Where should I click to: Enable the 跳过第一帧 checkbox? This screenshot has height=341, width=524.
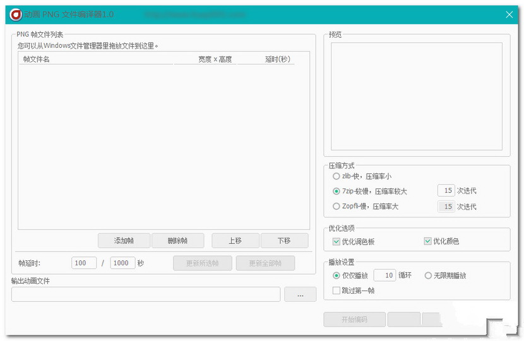point(354,291)
